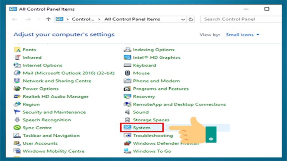
Task: Click the Windows Mobility Centre icon
Action: 17,151
